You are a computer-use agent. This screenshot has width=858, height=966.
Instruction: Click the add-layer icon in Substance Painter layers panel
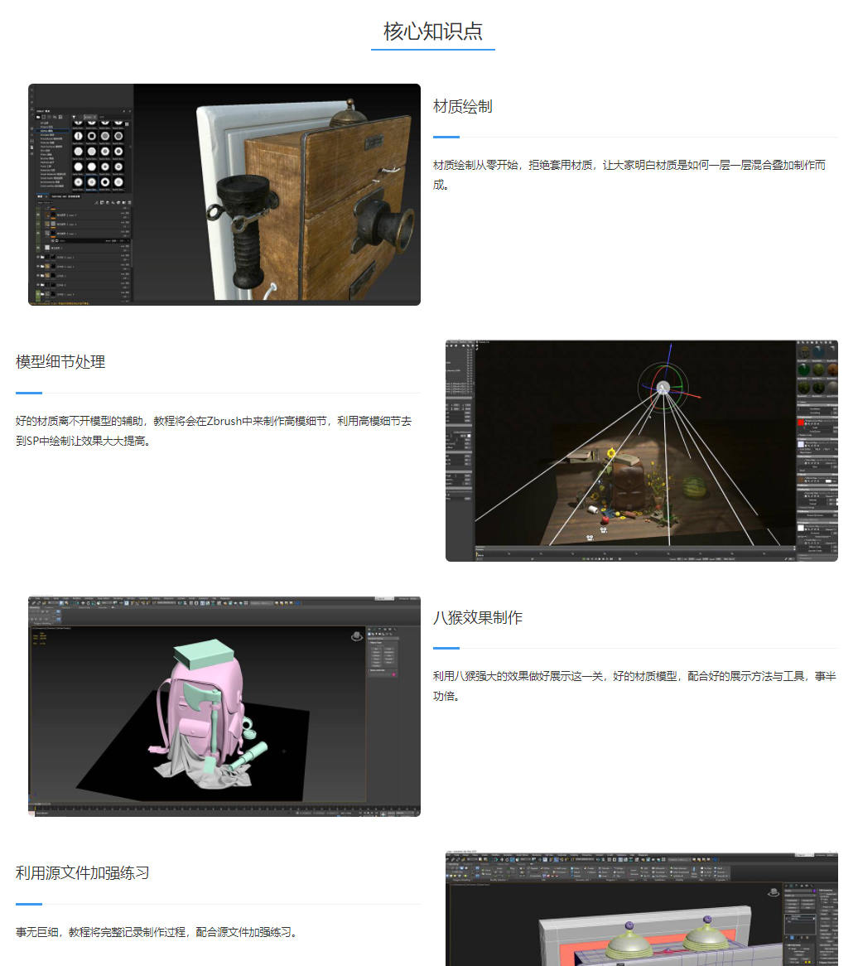coord(97,203)
